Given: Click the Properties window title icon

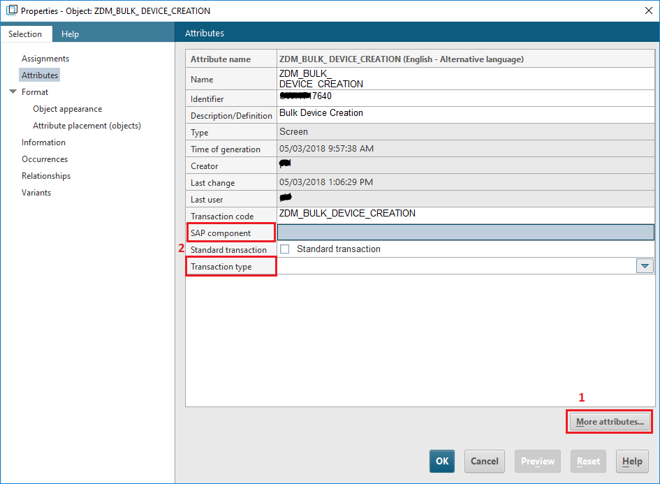Looking at the screenshot, I should pyautogui.click(x=11, y=10).
